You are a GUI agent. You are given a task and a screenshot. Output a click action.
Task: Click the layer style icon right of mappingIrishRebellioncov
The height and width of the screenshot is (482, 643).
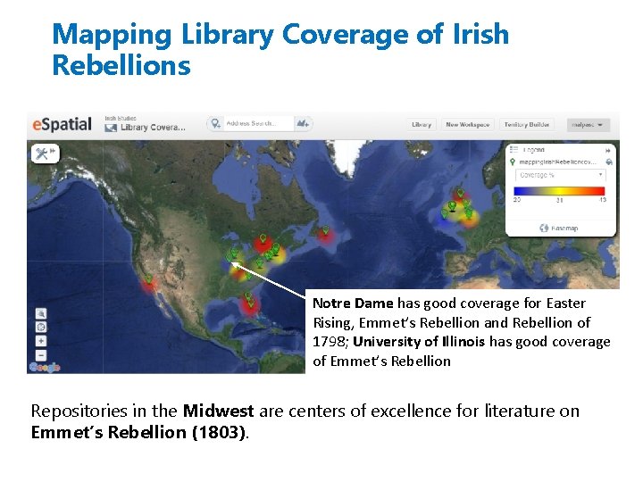(x=609, y=162)
